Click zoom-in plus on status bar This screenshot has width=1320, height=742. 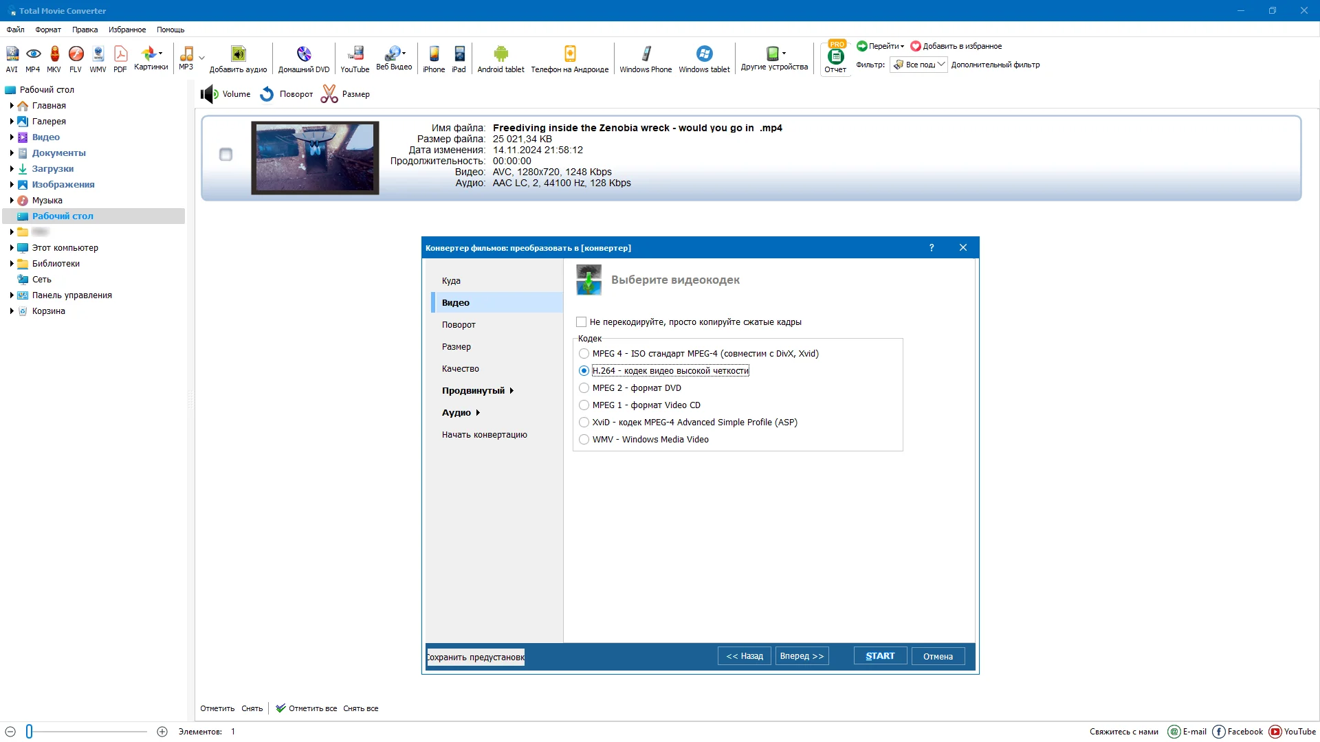[x=162, y=732]
